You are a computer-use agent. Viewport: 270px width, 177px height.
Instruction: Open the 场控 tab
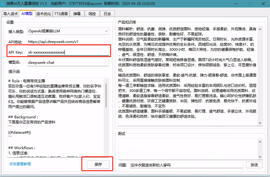tap(92, 14)
